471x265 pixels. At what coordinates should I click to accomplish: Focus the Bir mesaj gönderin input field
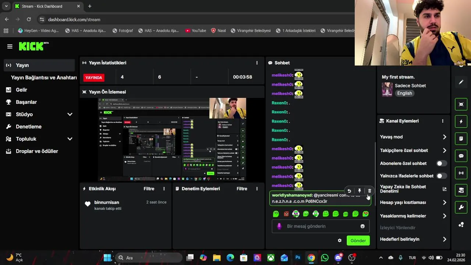tap(321, 226)
